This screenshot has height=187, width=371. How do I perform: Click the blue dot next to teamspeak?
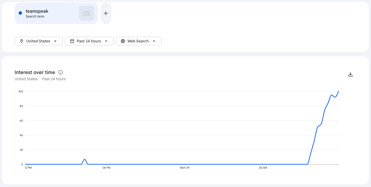20,13
